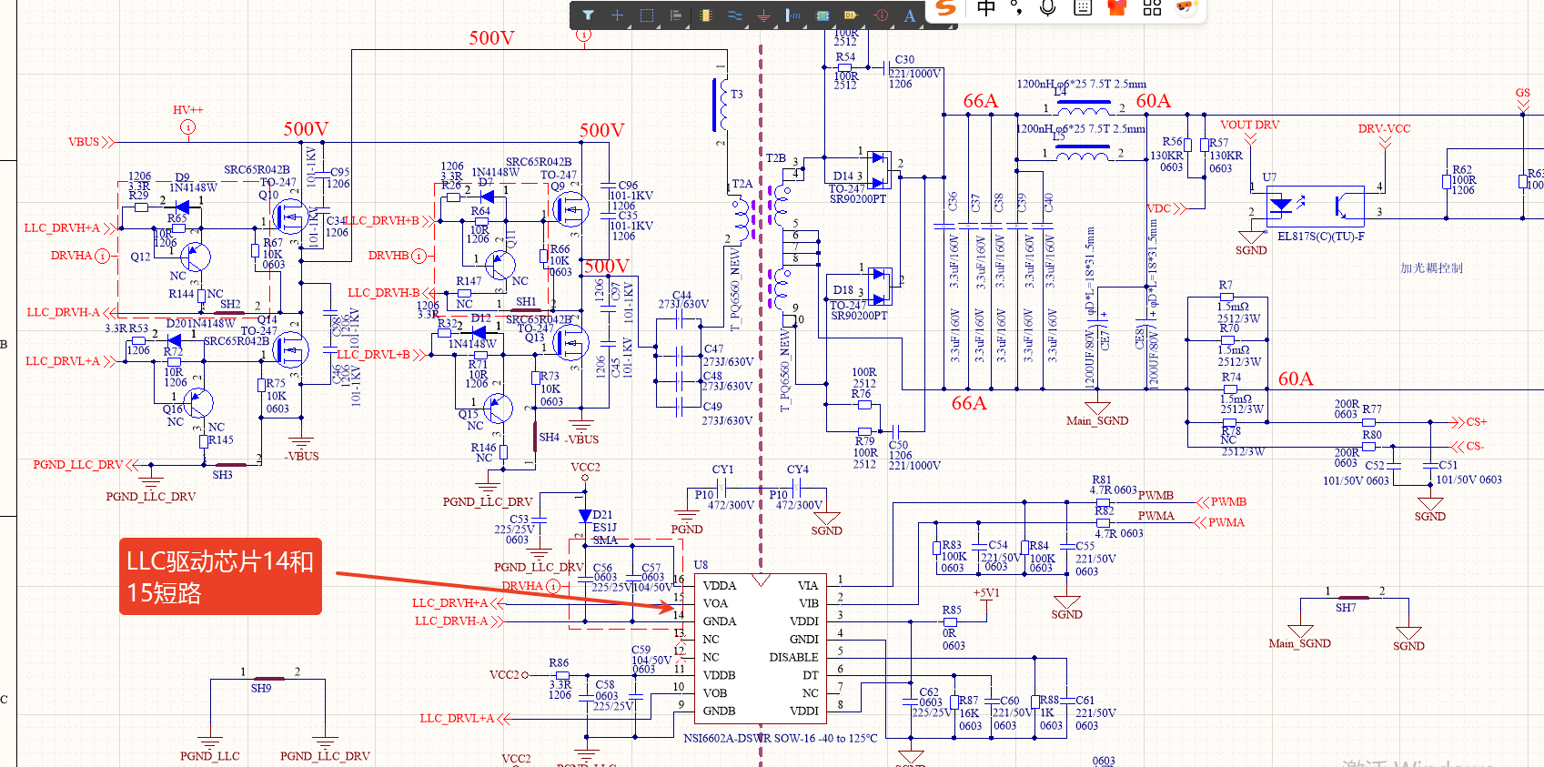Open the selection filter tool

(589, 15)
